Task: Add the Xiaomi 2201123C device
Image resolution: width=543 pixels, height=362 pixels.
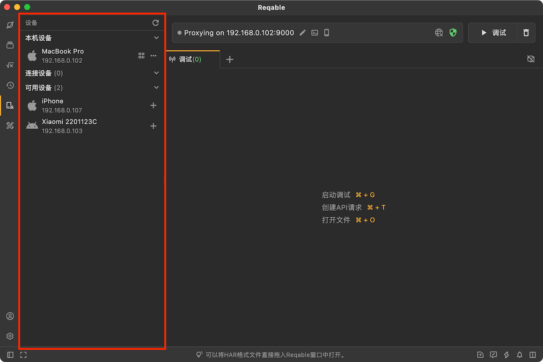Action: point(154,126)
